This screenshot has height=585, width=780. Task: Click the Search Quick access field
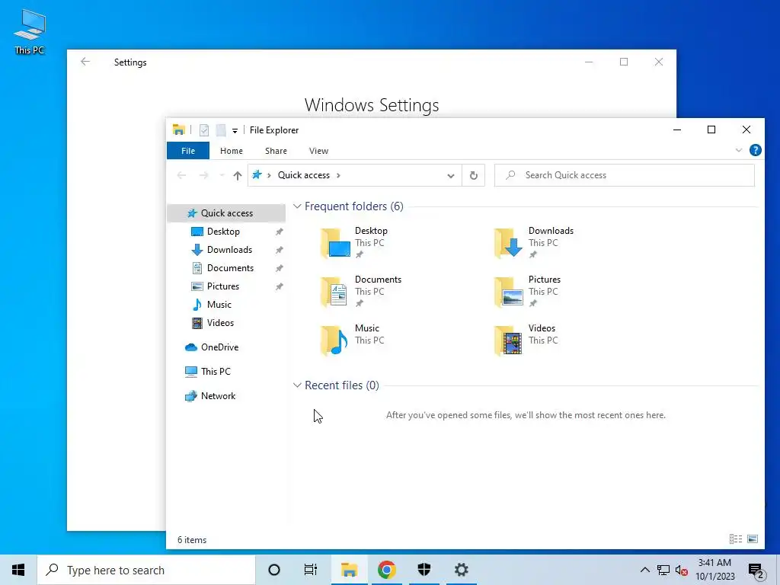pos(625,175)
